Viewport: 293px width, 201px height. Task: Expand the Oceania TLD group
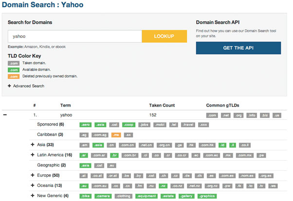coord(33,185)
